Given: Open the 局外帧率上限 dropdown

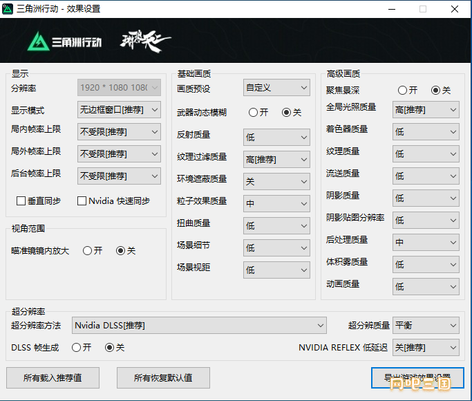Looking at the screenshot, I should point(119,154).
